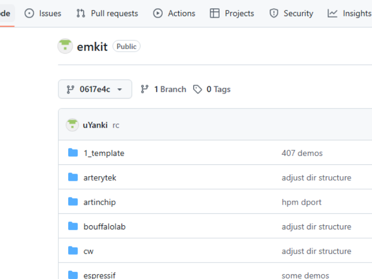Viewport: 372px width, 279px height.
Task: Open the "hpm dport" commit message
Action: [x=301, y=202]
